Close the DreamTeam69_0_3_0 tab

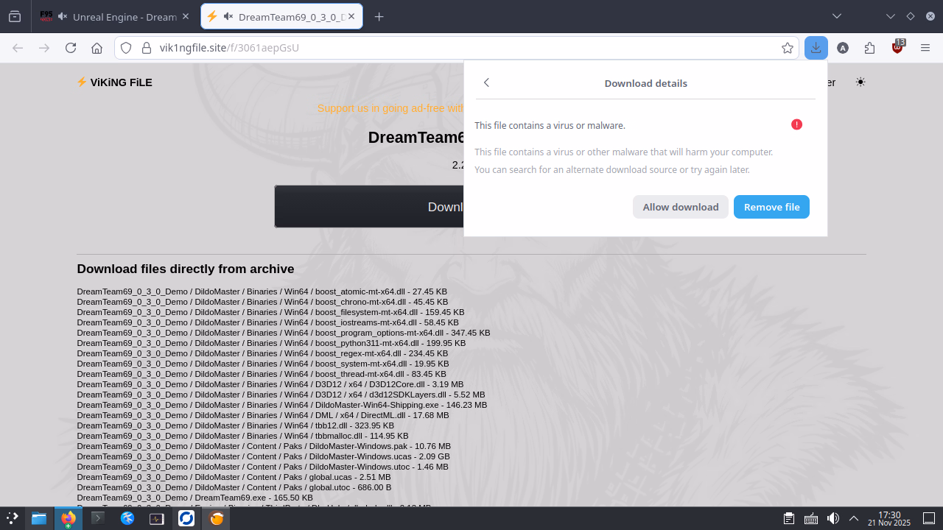click(x=350, y=16)
